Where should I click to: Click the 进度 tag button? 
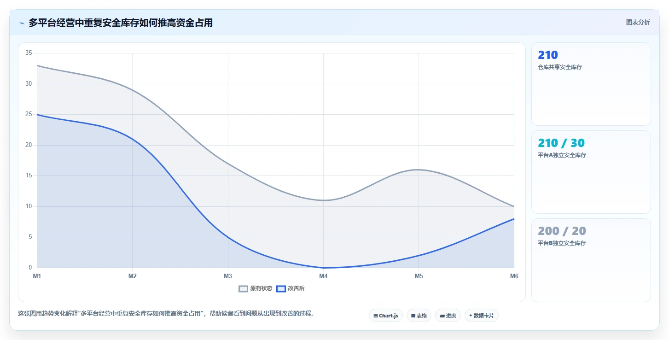[x=448, y=316]
